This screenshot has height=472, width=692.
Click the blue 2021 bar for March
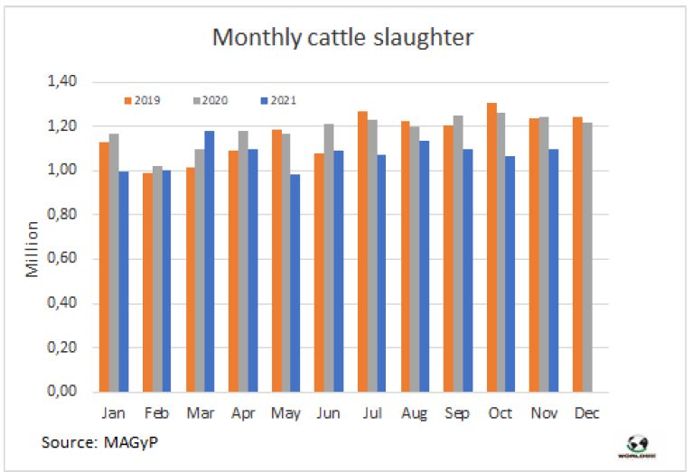[x=209, y=262]
